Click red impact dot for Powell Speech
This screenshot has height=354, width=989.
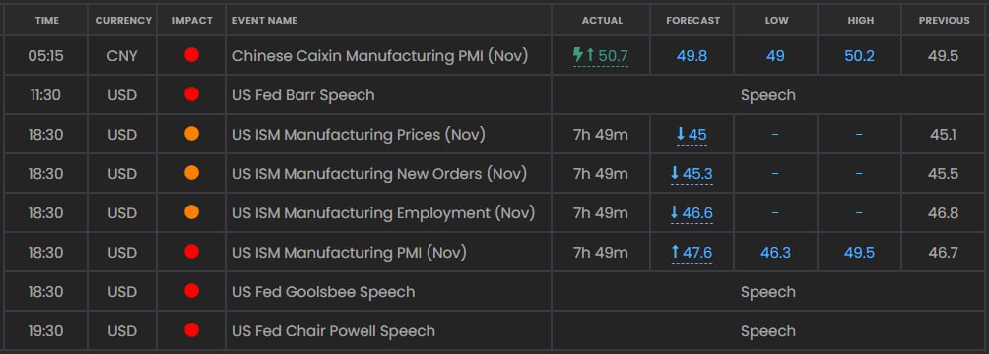192,330
